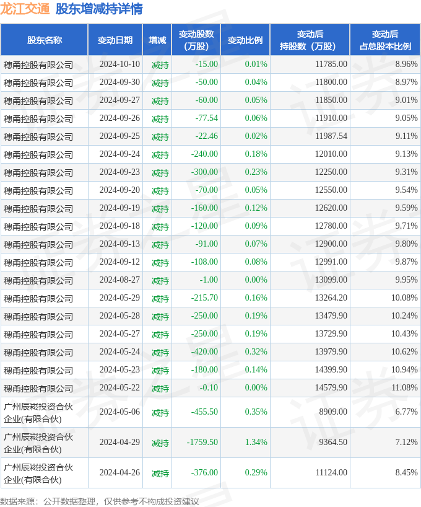This screenshot has height=507, width=421.
Task: Click percentage 9.80%
Action: [407, 244]
